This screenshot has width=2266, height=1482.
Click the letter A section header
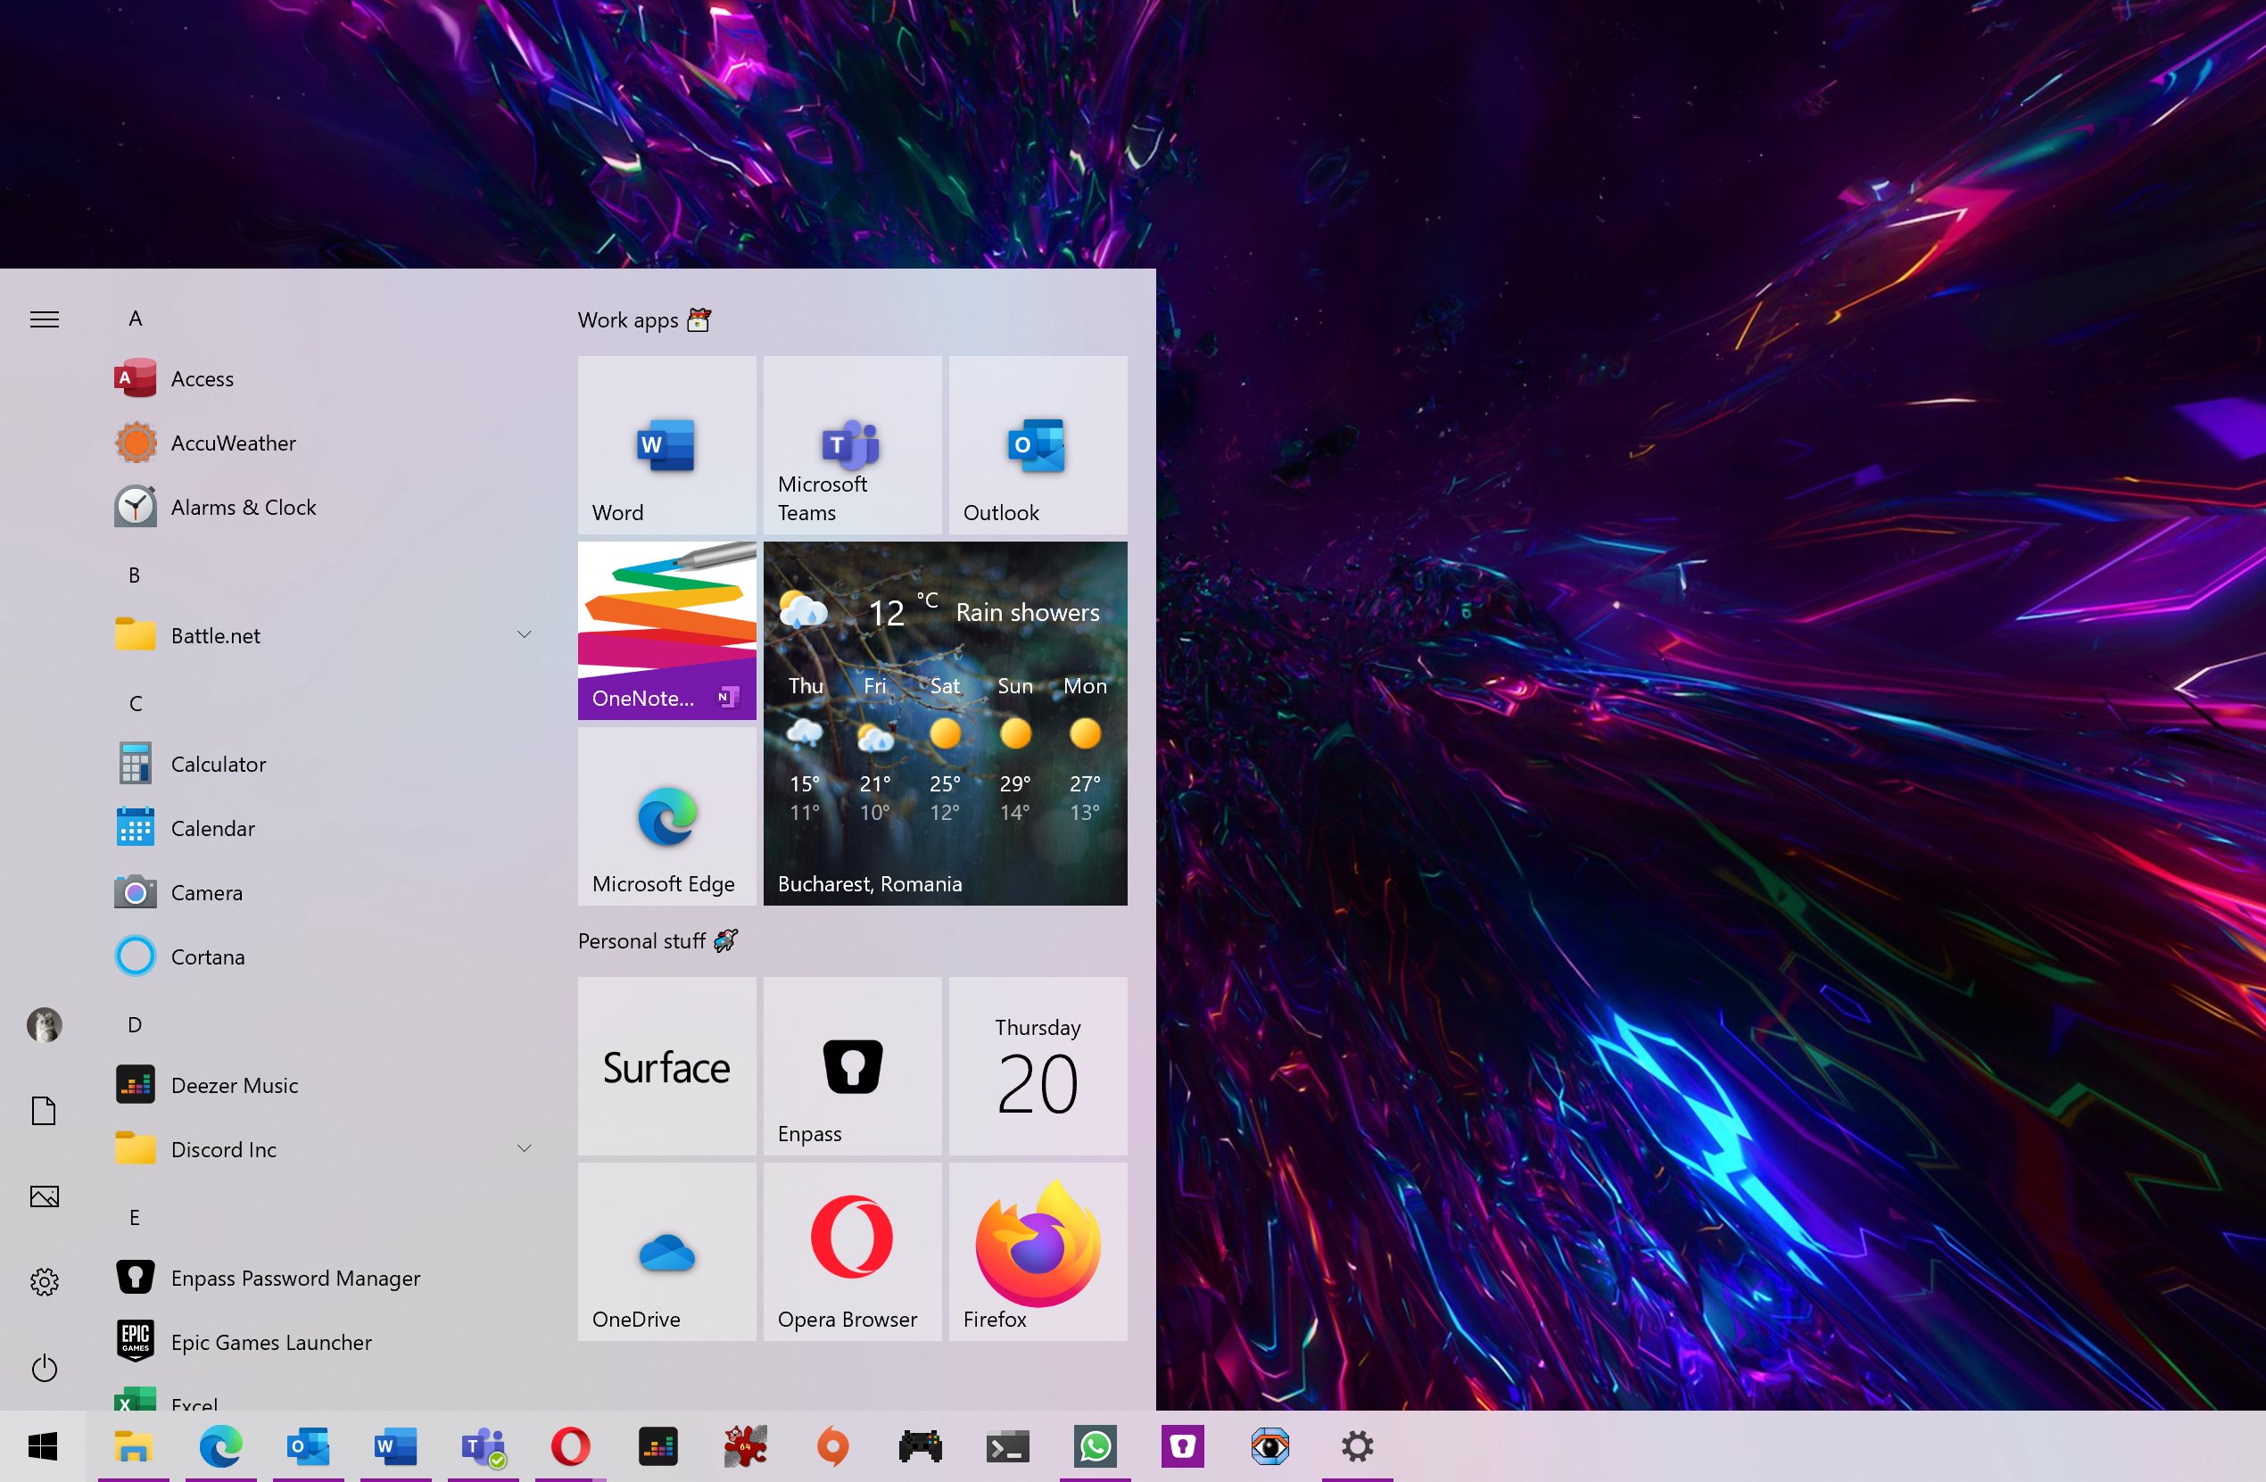coord(136,319)
